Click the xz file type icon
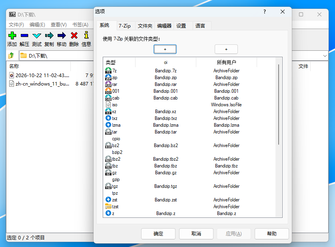This screenshot has width=335, height=247. click(x=108, y=112)
